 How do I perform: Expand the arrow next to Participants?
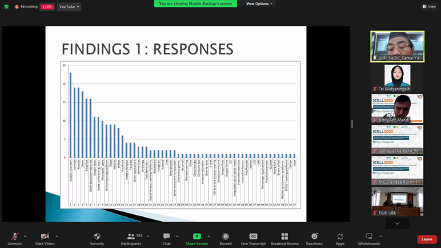click(x=148, y=236)
